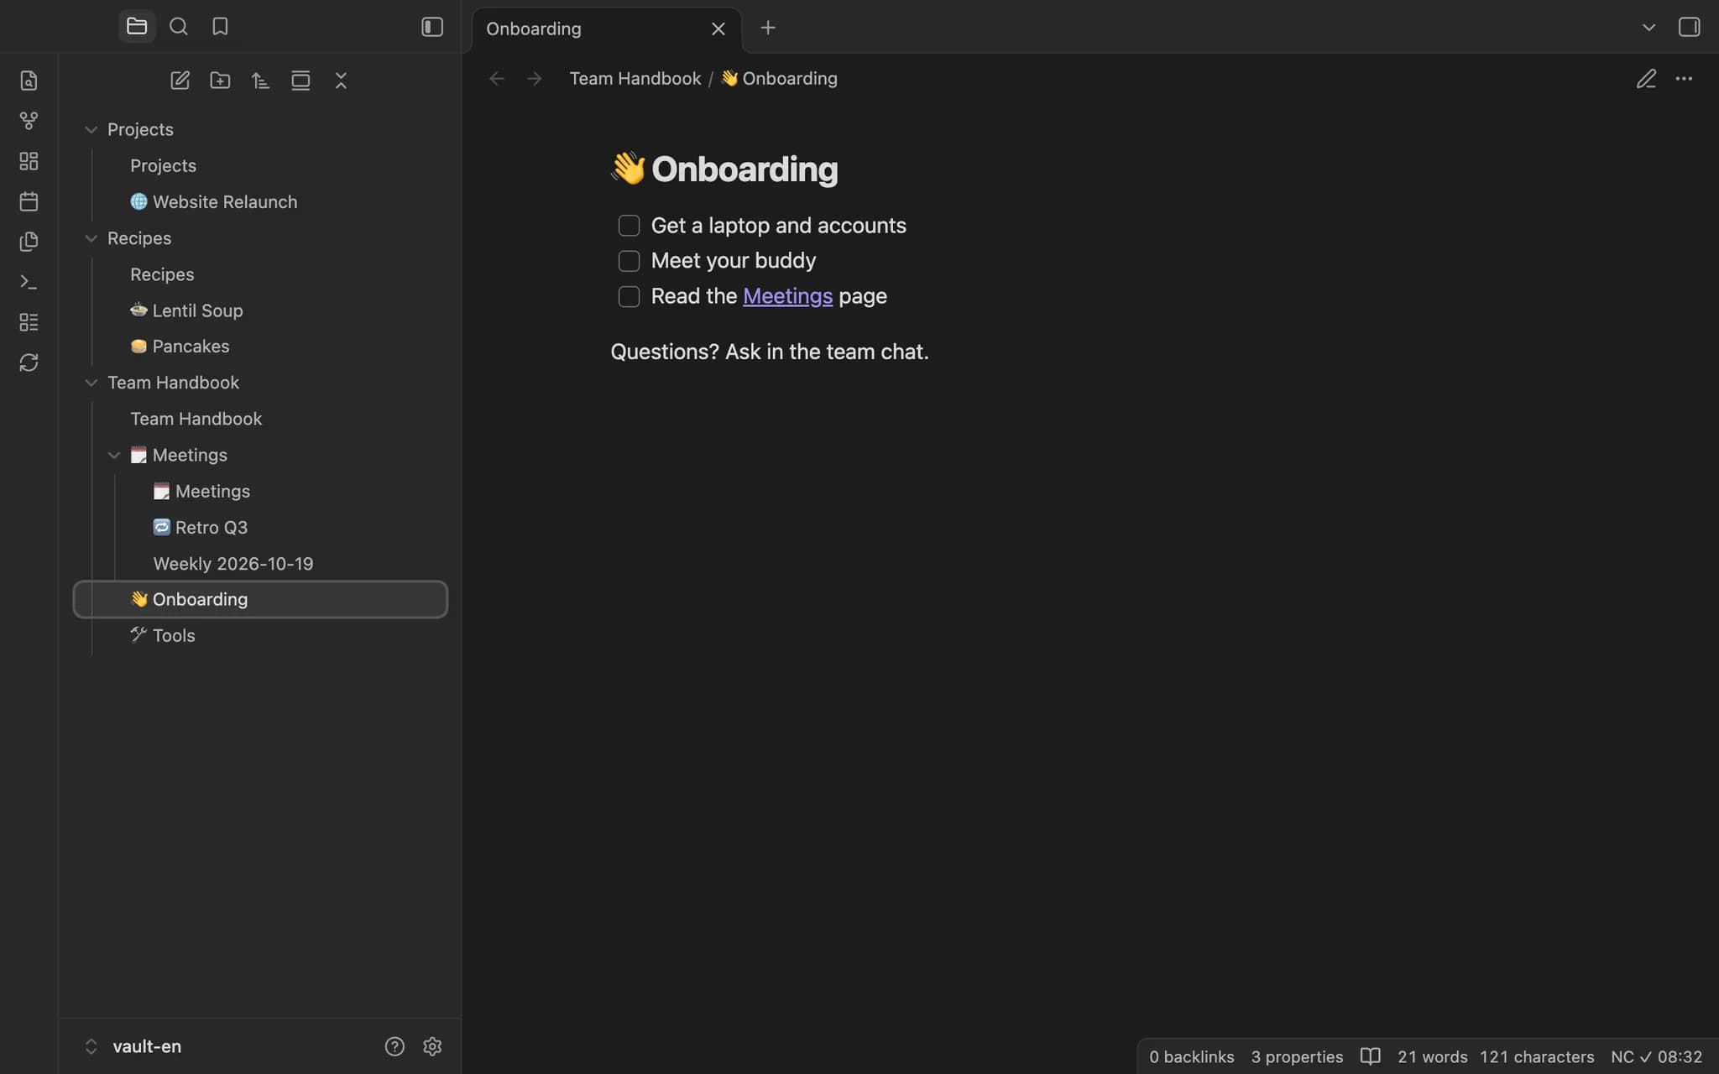
Task: Create a new folder icon
Action: [x=220, y=81]
